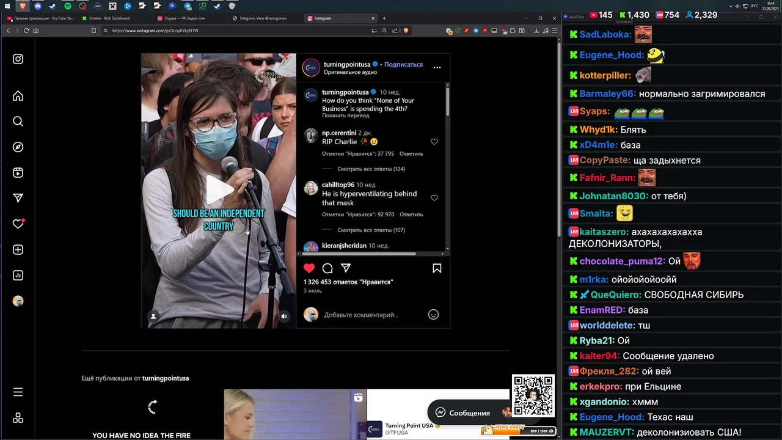Switch to the YouTube Studio browser tab
782x440 pixels.
pyautogui.click(x=40, y=18)
